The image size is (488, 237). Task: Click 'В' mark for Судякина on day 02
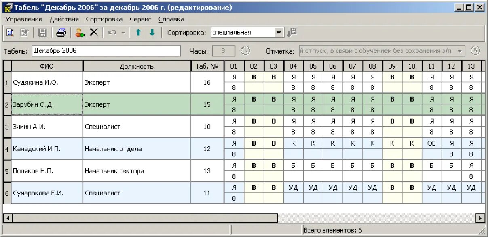coord(254,77)
